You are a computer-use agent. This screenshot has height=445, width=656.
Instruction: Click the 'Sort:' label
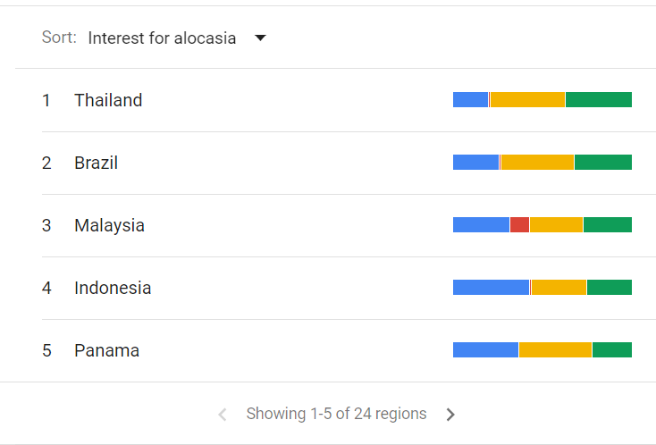(59, 38)
